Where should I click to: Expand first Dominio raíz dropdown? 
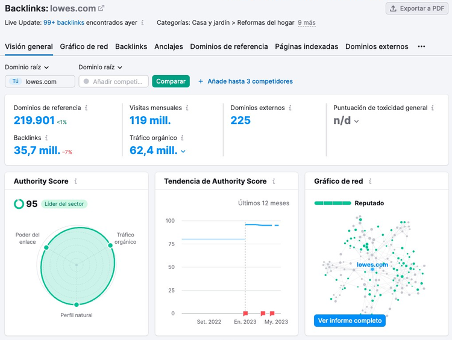click(x=27, y=67)
